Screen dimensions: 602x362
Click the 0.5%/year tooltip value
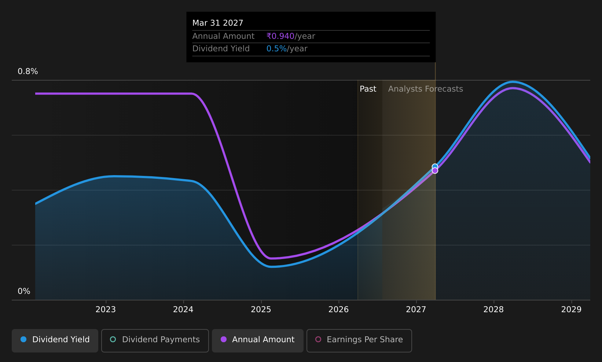(287, 49)
